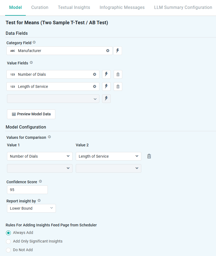
Task: Open Value 1 Number of Dials dropdown
Action: pos(40,156)
